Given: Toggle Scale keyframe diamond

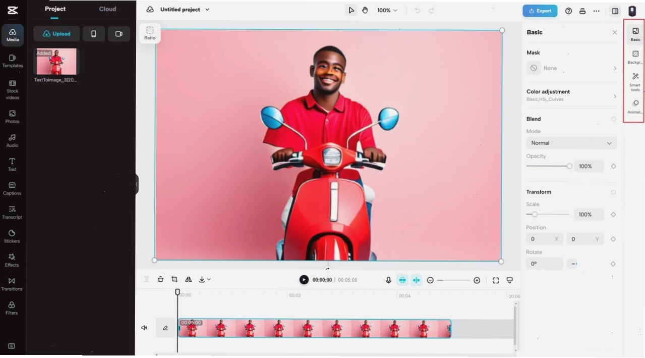Looking at the screenshot, I should click(x=613, y=215).
